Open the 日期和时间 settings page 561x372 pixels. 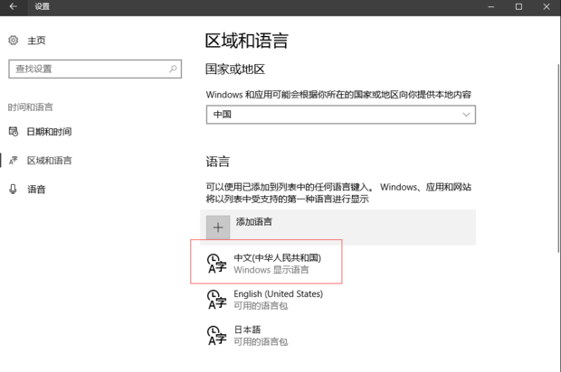coord(49,132)
